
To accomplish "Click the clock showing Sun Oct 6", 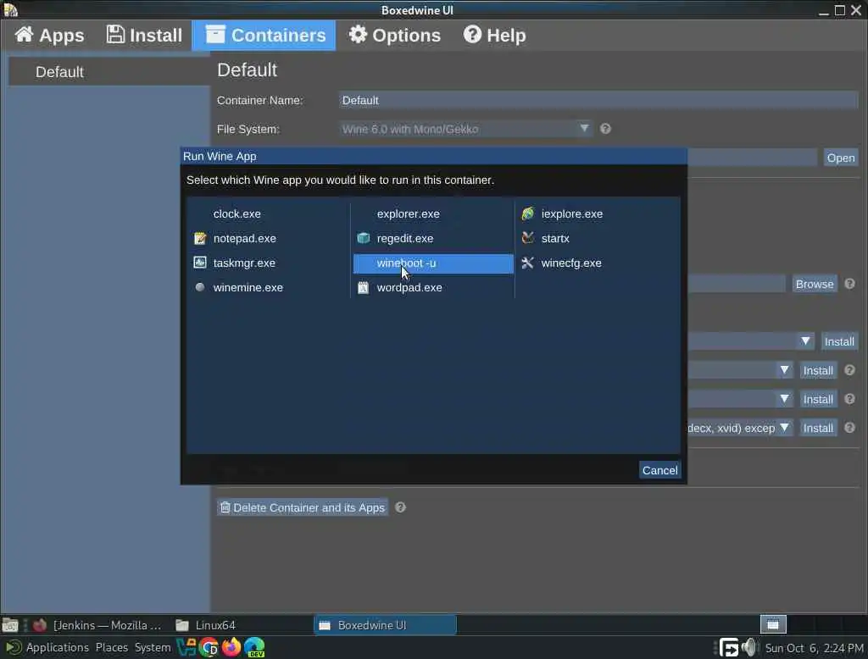I will (814, 647).
